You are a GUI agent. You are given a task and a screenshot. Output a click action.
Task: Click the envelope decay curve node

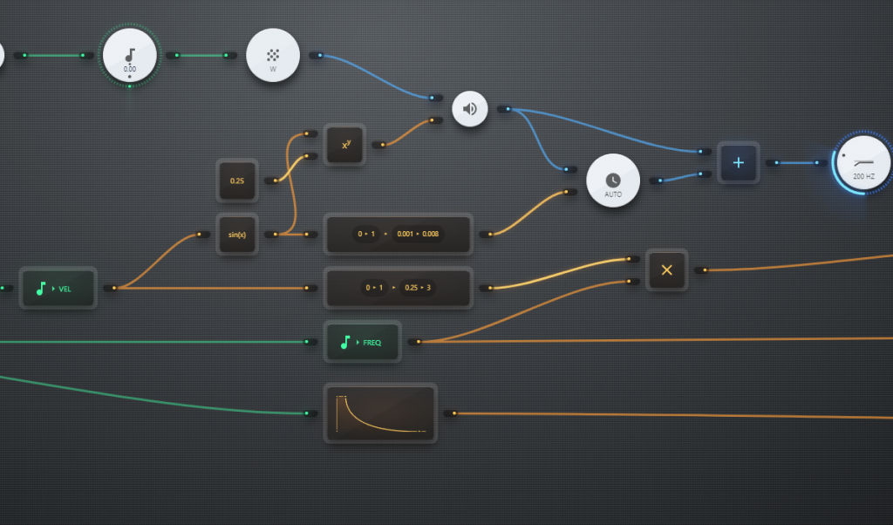click(380, 412)
